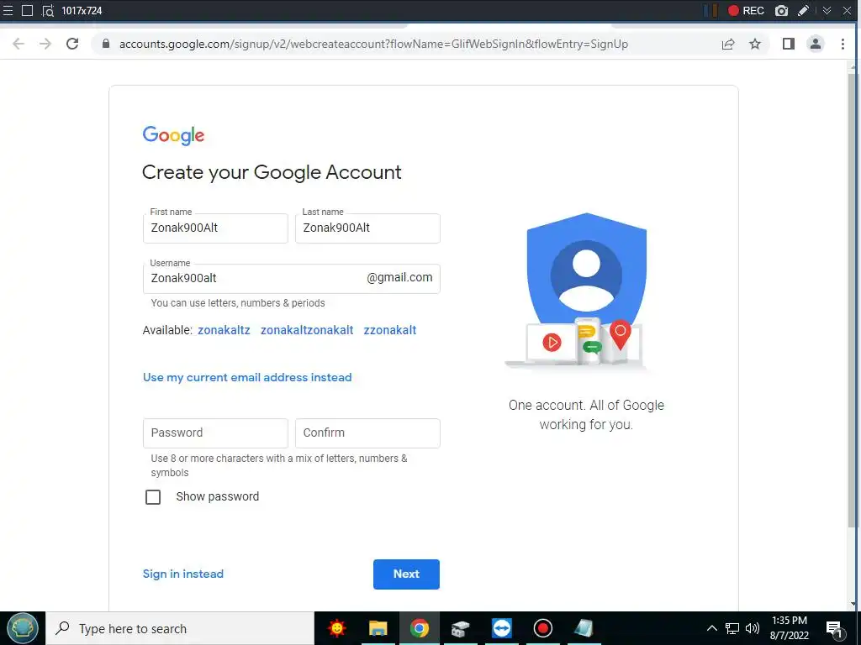Click the Confirm password field
Screen dimensions: 861x645
367,433
